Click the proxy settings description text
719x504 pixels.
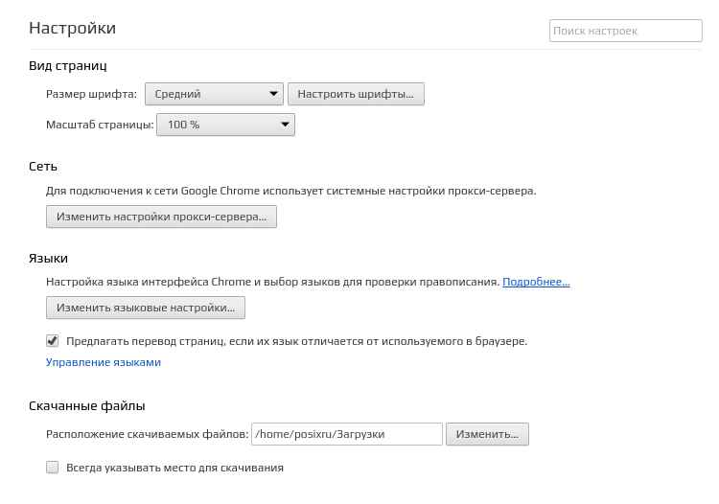point(291,191)
